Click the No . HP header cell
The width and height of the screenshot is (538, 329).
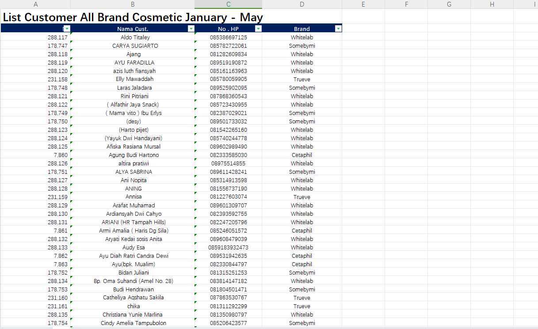pyautogui.click(x=228, y=29)
